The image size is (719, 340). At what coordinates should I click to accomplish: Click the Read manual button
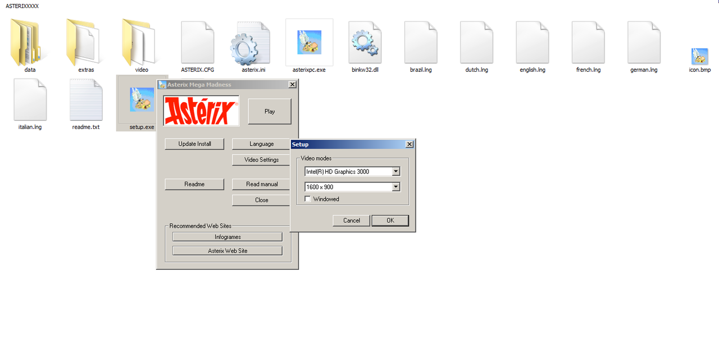point(262,184)
